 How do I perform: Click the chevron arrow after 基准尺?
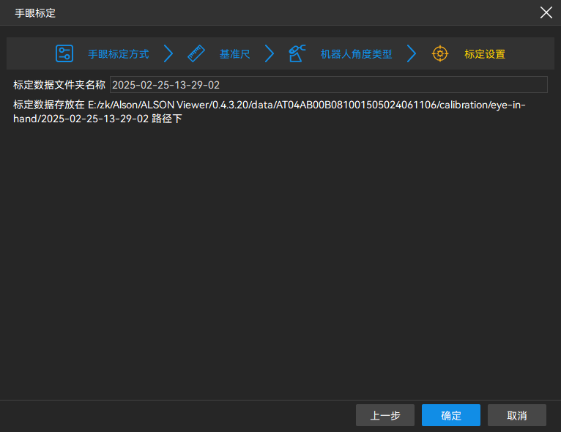point(270,53)
